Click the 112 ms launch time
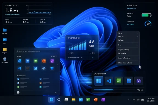 [140, 90]
